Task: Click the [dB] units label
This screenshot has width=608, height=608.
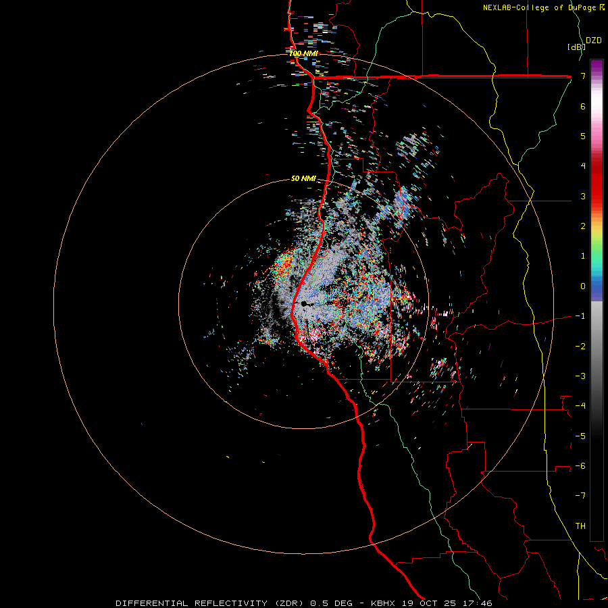Action: [576, 47]
